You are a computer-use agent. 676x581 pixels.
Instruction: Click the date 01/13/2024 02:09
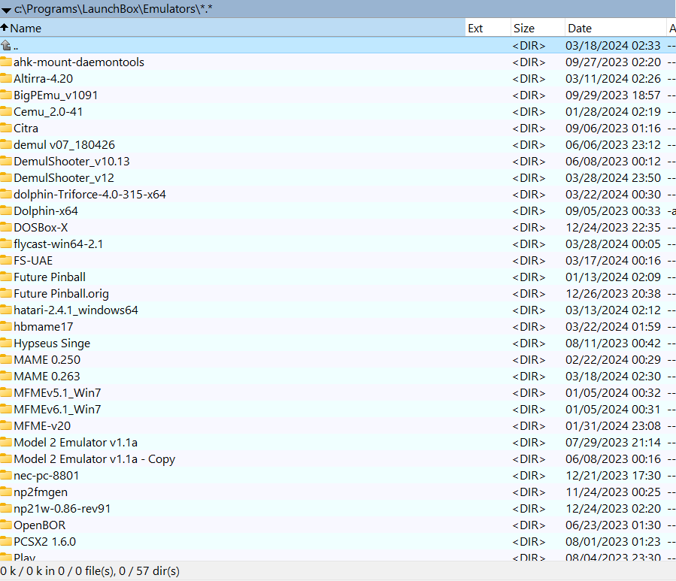(613, 277)
